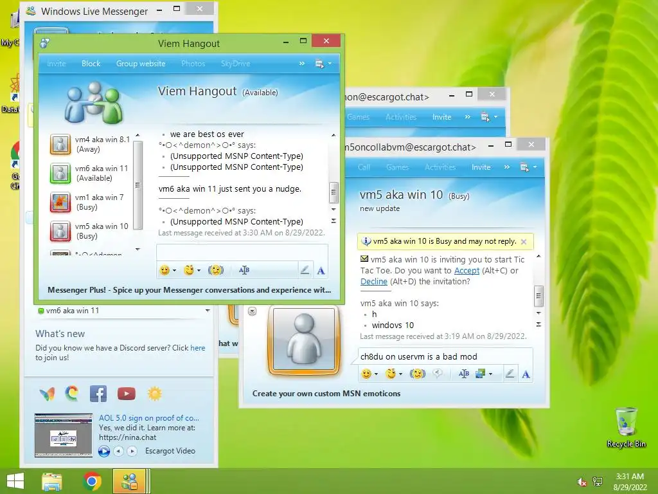Open the Windows Start button
Viewport: 658px width, 494px height.
[15, 481]
